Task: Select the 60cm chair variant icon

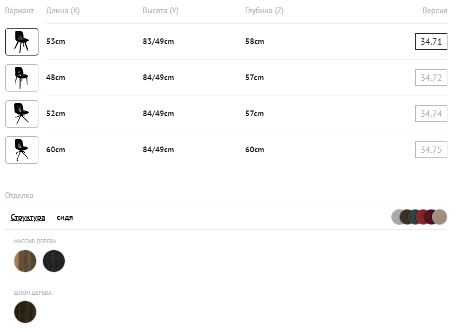Action: tap(22, 150)
